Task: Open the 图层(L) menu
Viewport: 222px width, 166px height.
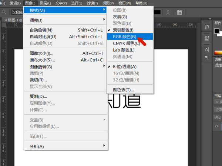Action: tap(45, 3)
